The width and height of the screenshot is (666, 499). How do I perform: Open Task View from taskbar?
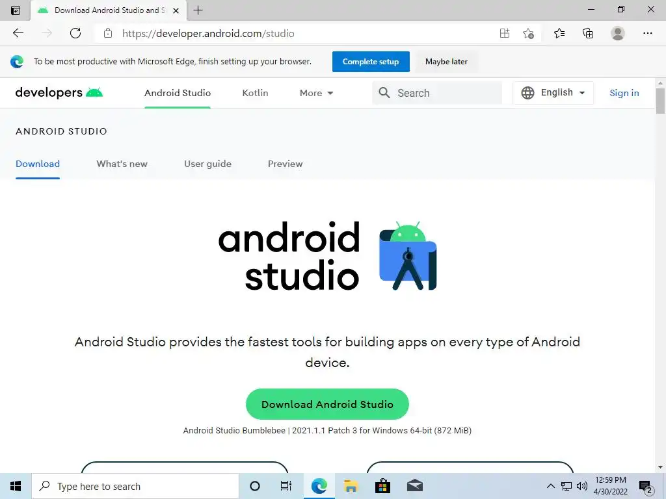[286, 486]
